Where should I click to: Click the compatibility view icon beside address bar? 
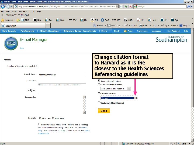tap(121, 6)
